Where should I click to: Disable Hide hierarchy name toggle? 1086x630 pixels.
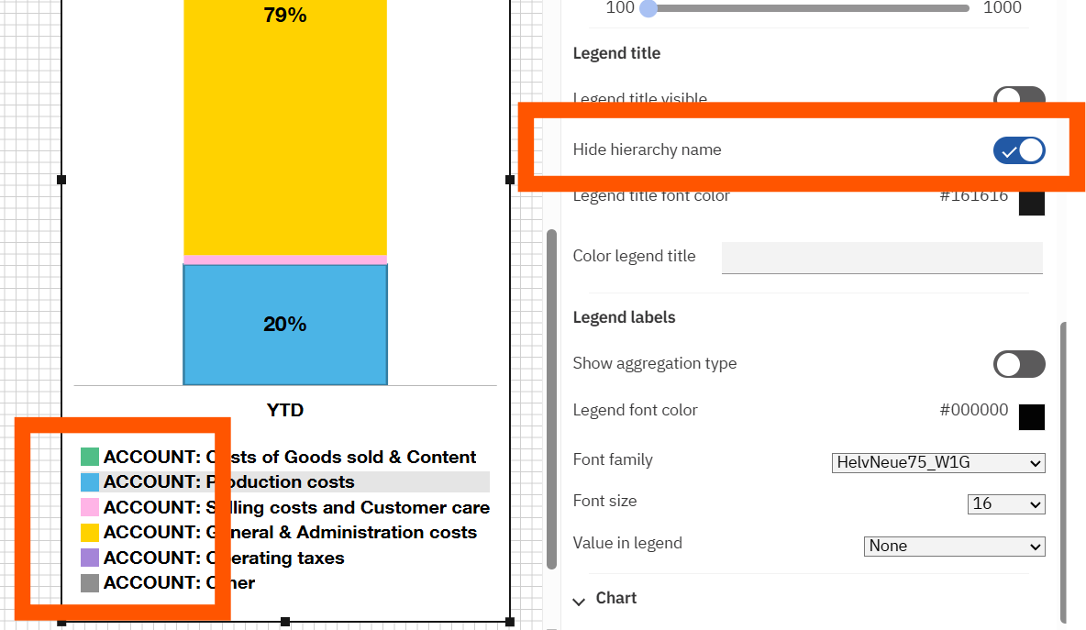coord(1019,150)
